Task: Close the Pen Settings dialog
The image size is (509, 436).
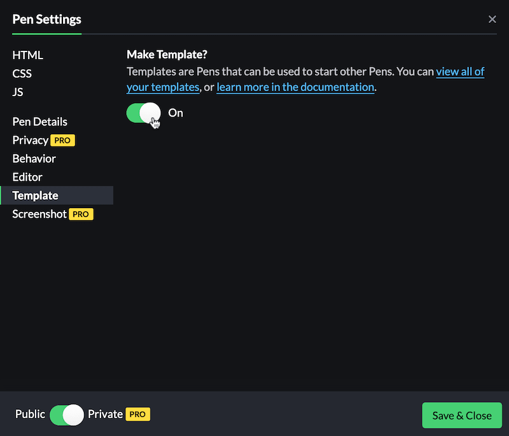Action: (x=492, y=19)
